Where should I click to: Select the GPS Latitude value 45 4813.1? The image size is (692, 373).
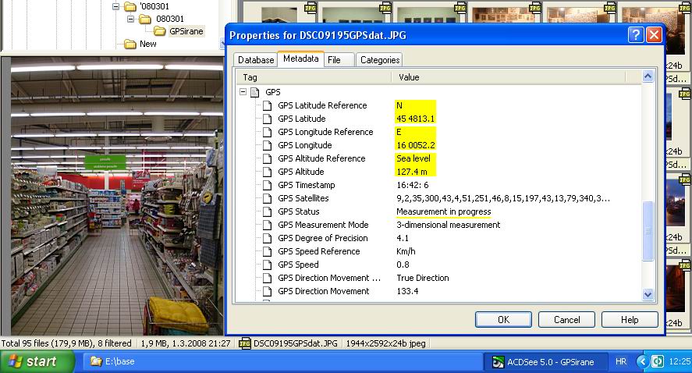415,119
